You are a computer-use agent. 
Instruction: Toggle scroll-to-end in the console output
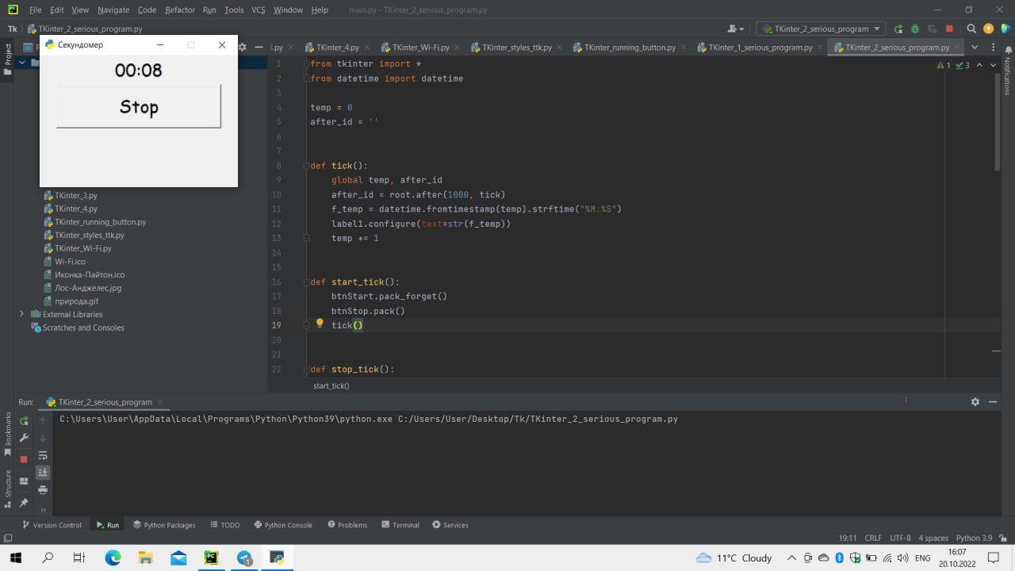point(43,472)
